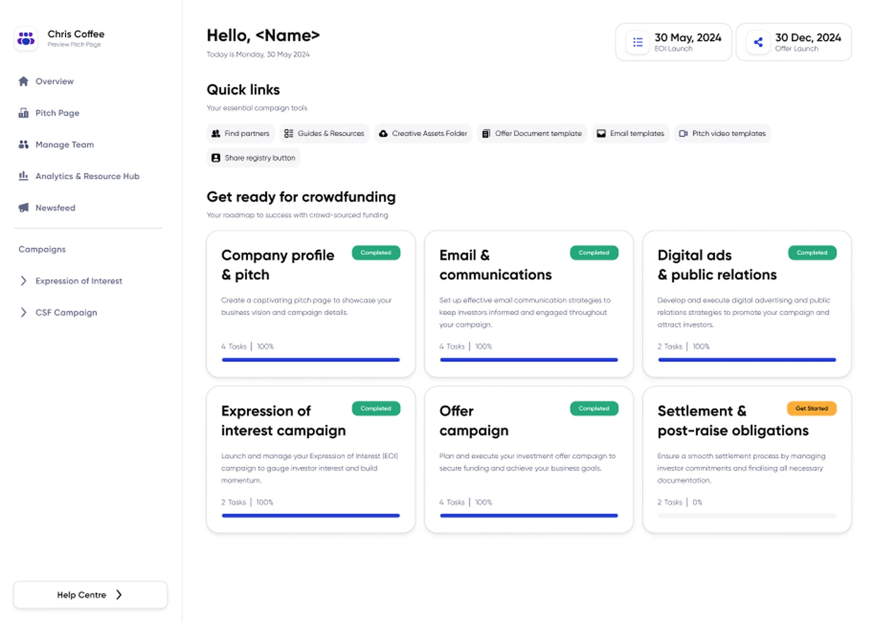Open Creative Assets Folder link
875x622 pixels.
point(423,133)
